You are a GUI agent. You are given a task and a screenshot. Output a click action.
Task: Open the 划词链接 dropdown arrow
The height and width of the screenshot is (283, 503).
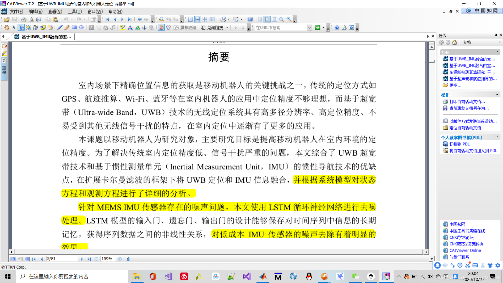pyautogui.click(x=227, y=28)
